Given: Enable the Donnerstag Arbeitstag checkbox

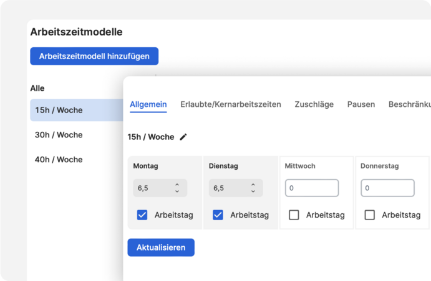Looking at the screenshot, I should (370, 215).
